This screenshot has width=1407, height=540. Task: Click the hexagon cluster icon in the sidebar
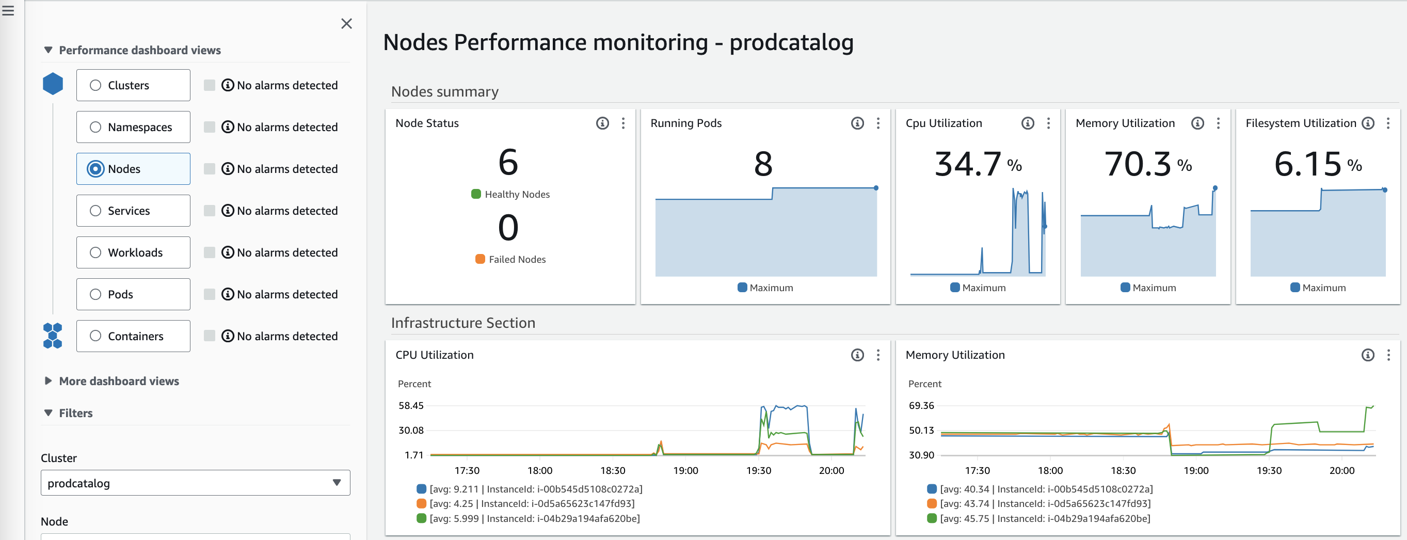point(53,84)
